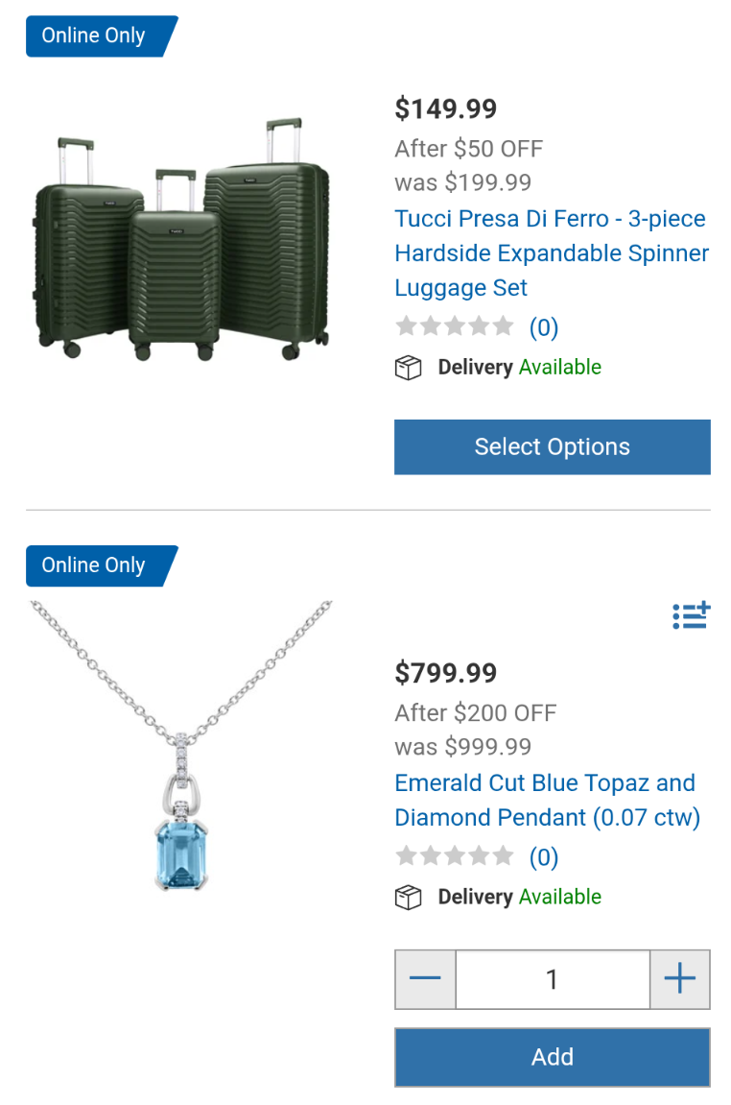The height and width of the screenshot is (1105, 731).
Task: Open the luggage set's (0) reviews count
Action: [544, 328]
